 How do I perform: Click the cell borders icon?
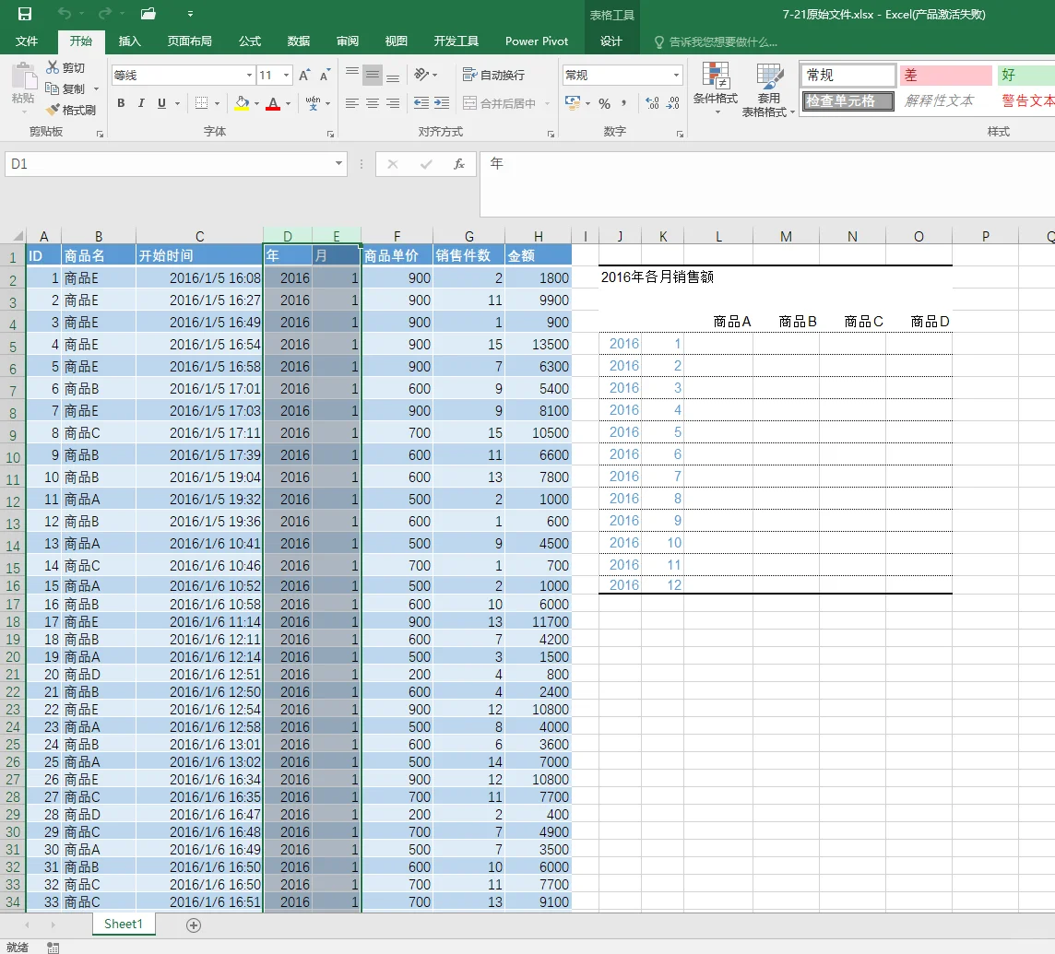pyautogui.click(x=201, y=103)
